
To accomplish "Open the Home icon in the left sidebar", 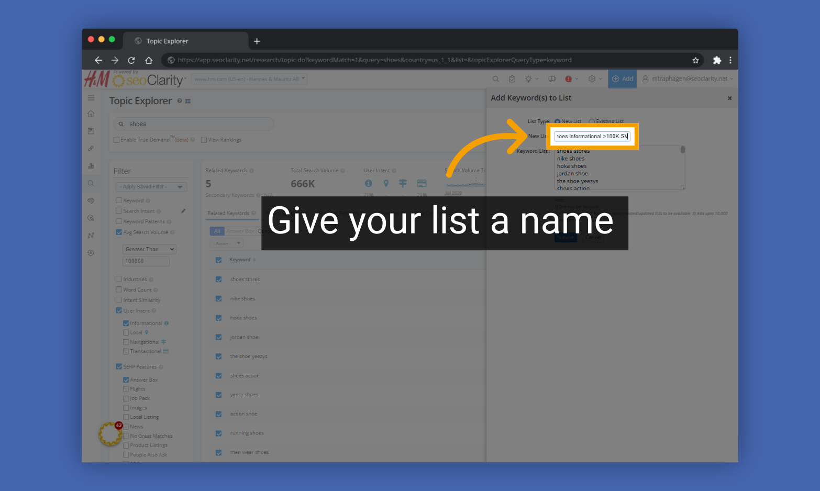I will (91, 113).
